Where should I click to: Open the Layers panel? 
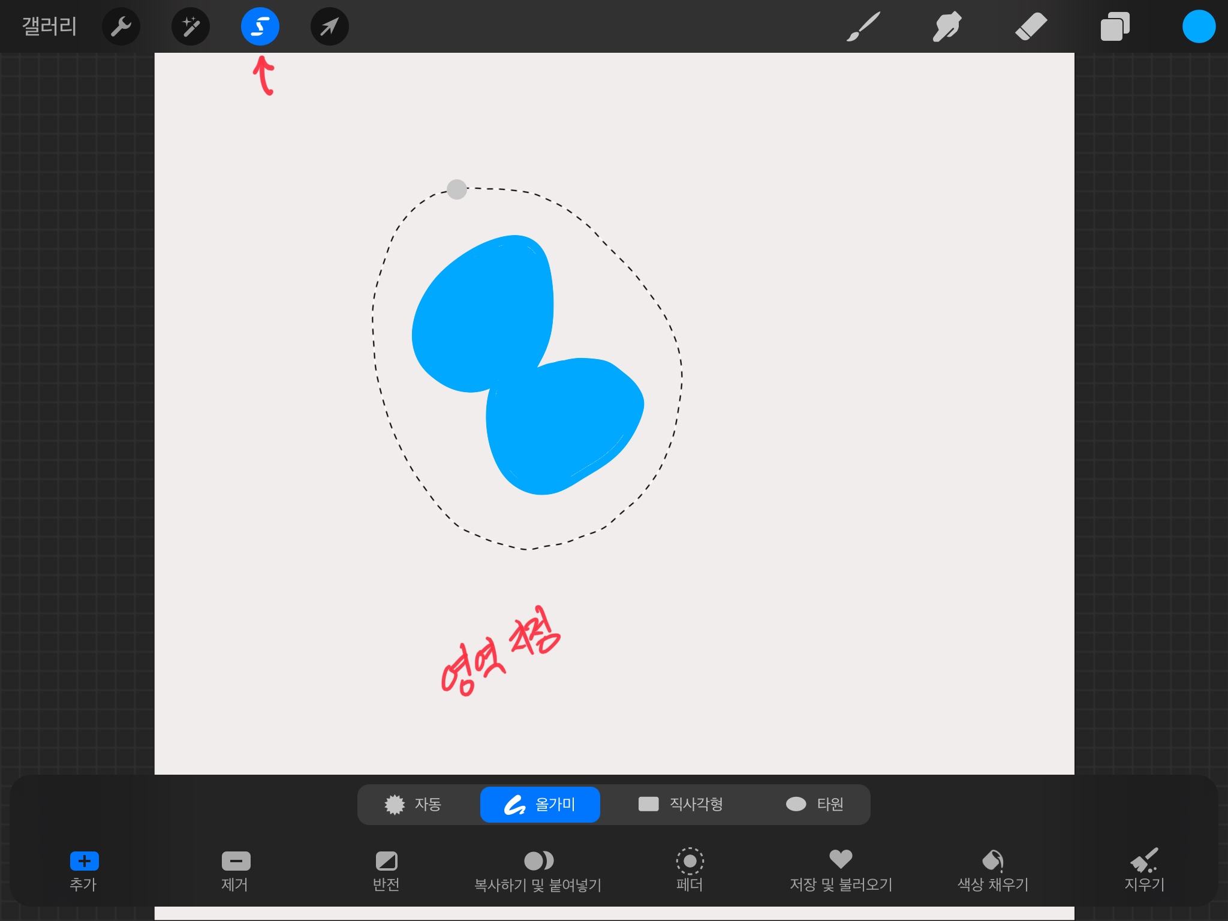[1115, 26]
